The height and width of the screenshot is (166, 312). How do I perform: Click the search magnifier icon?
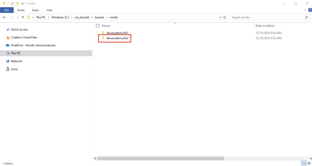307,17
